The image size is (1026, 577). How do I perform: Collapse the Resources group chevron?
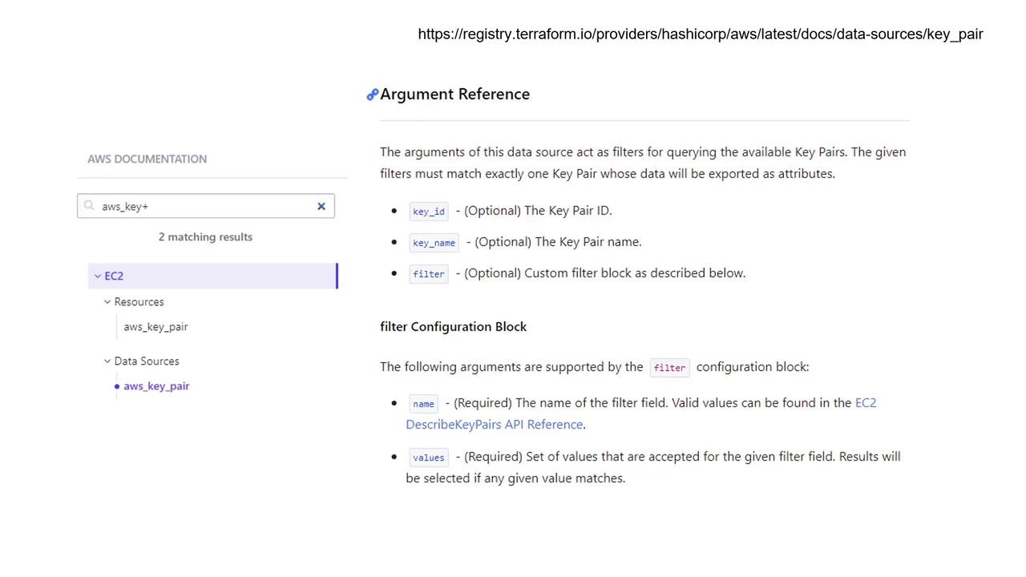tap(107, 302)
